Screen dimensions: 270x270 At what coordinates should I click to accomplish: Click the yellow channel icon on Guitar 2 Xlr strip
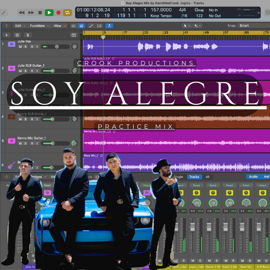click(213, 193)
